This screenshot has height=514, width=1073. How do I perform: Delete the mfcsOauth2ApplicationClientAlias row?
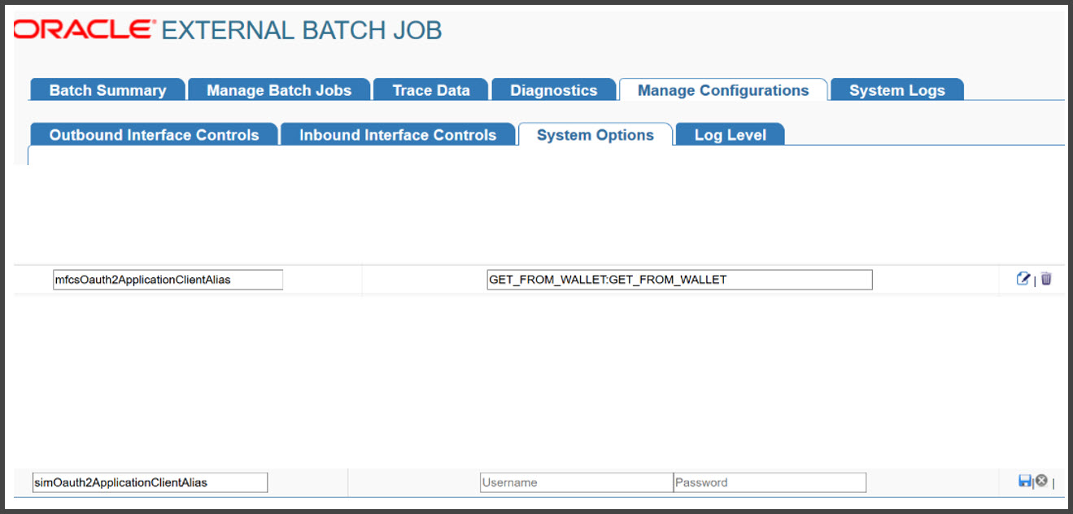pos(1046,279)
